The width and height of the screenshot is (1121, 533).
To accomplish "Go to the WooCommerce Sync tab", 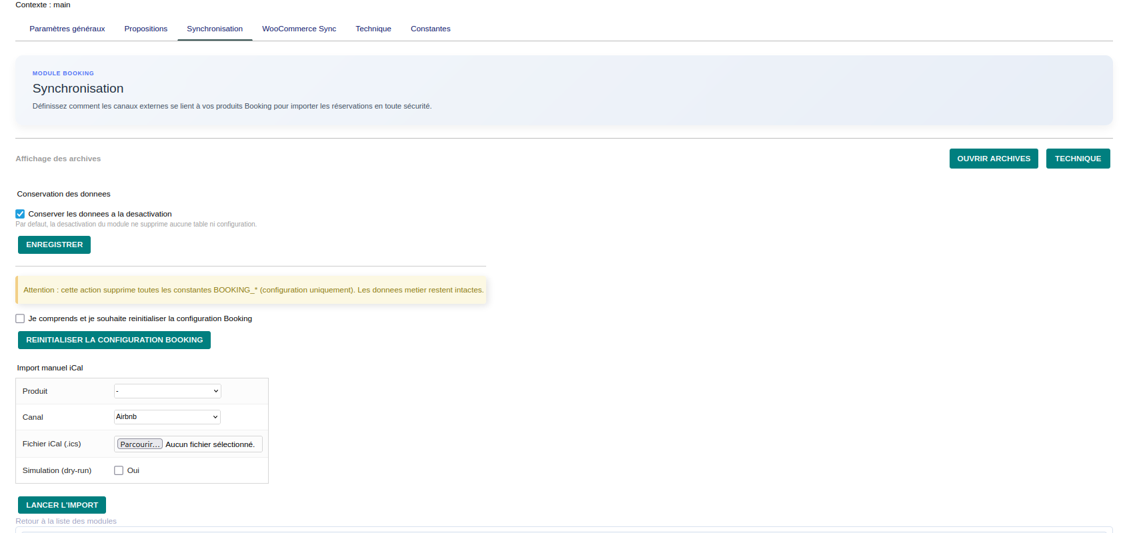I will 299,29.
